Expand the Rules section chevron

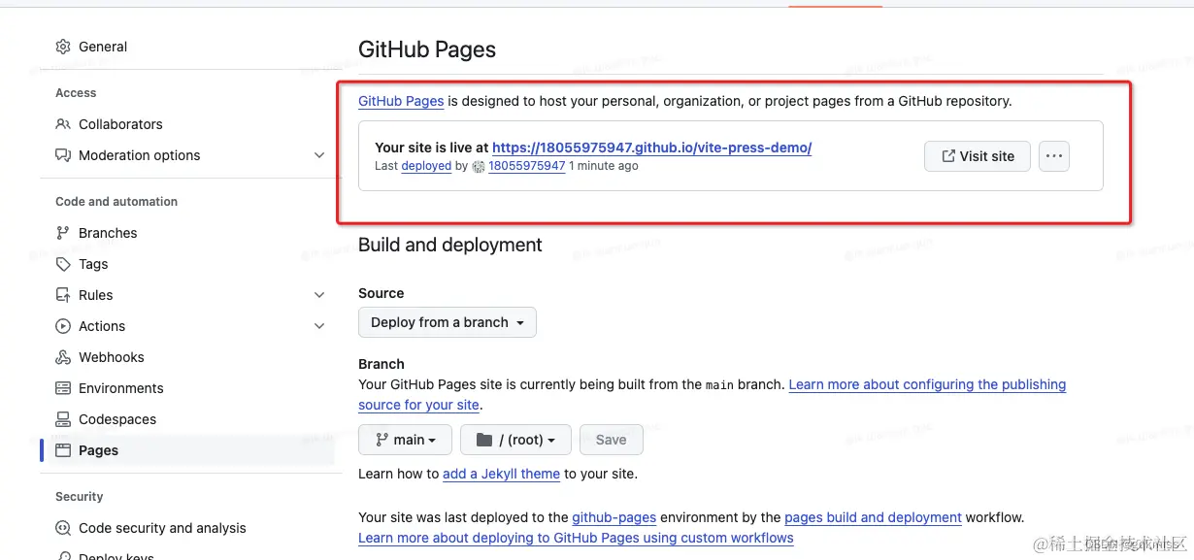319,295
